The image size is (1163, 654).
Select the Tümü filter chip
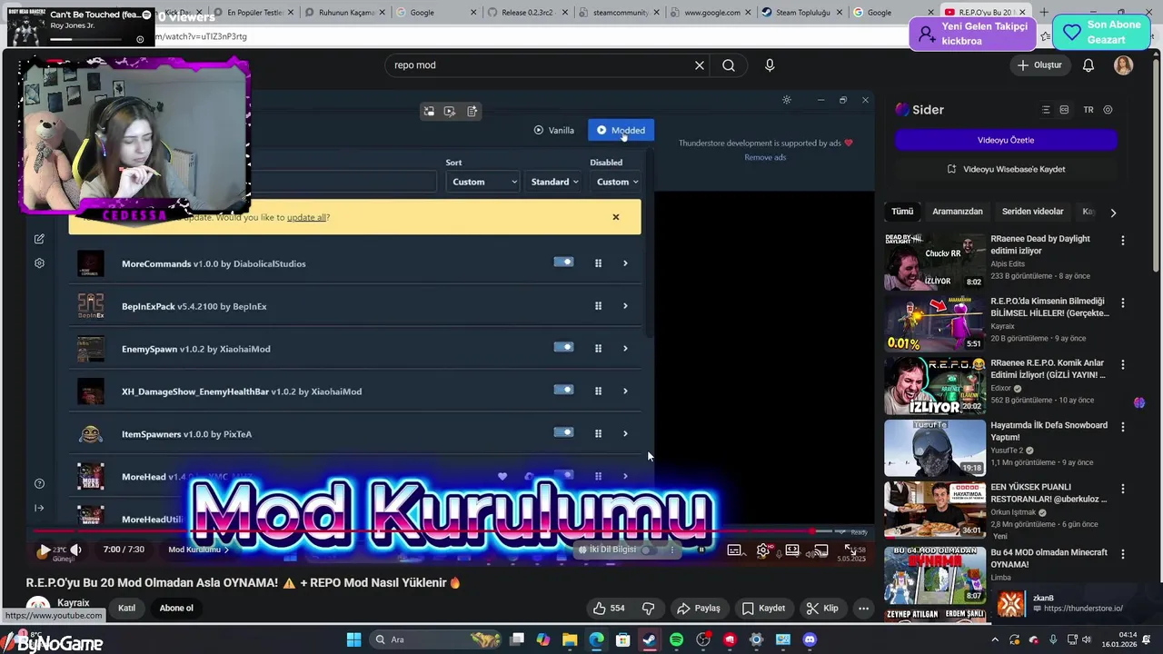(902, 212)
